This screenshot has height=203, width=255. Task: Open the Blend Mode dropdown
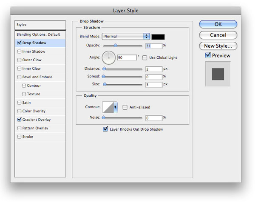(x=126, y=36)
